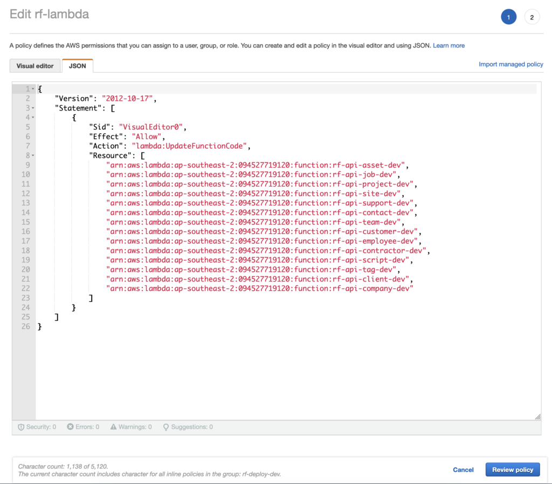
Task: Click the rf-api-contractor-dev ARN line
Action: 266,251
